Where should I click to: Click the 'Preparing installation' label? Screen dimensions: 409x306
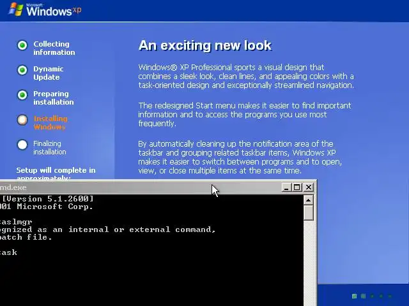point(54,98)
